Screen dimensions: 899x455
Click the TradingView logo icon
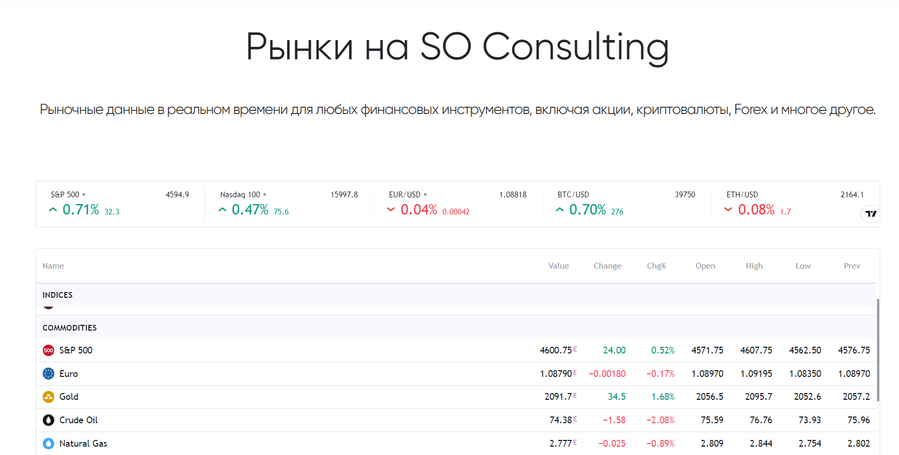coord(871,213)
